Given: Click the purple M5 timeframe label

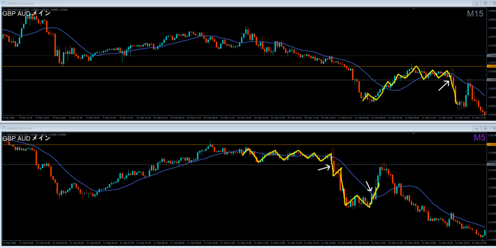Looking at the screenshot, I should pyautogui.click(x=479, y=138).
